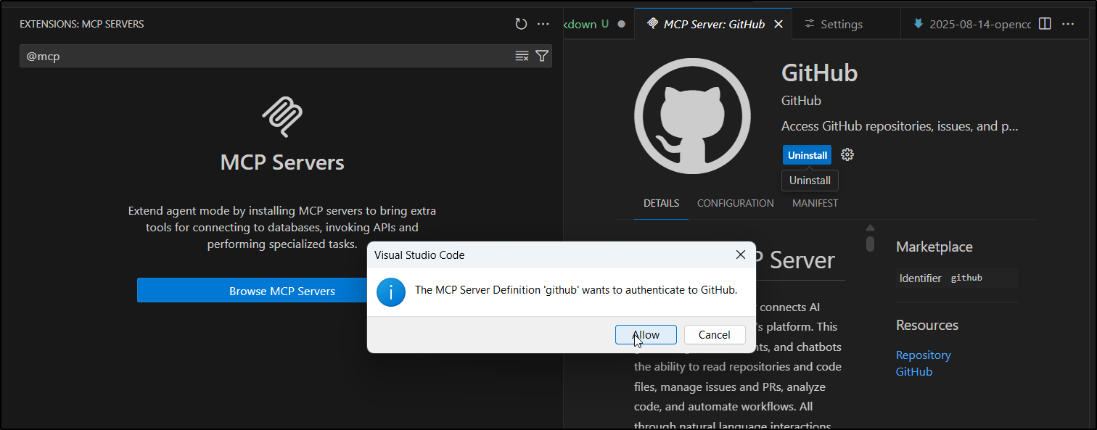Allow GitHub authentication in the dialog
1097x430 pixels.
[x=646, y=334]
